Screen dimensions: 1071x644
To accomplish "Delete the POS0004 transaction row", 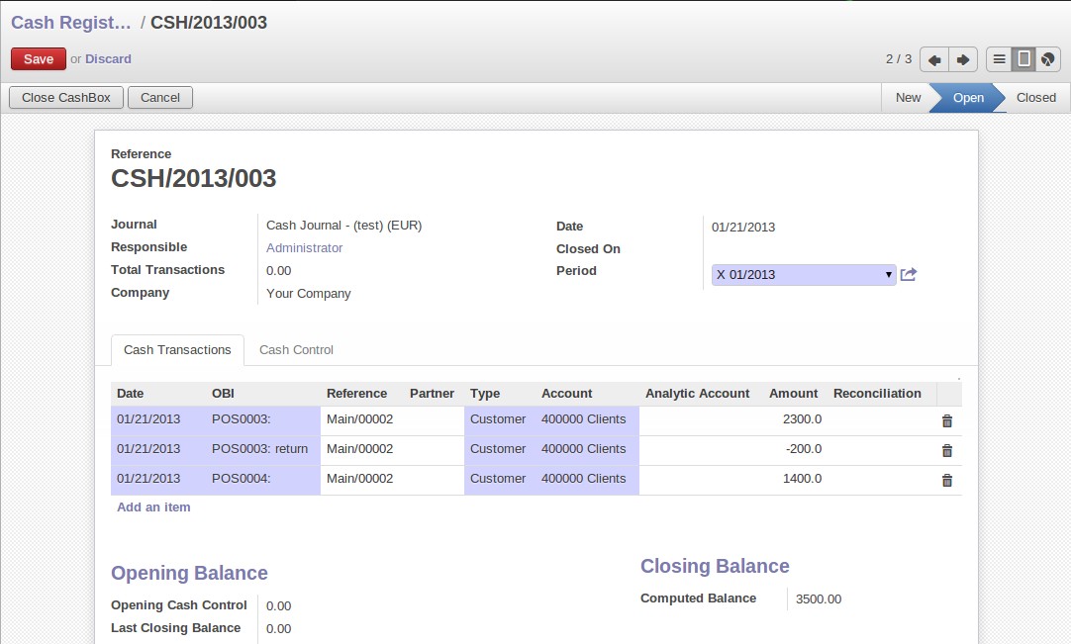I will coord(946,480).
